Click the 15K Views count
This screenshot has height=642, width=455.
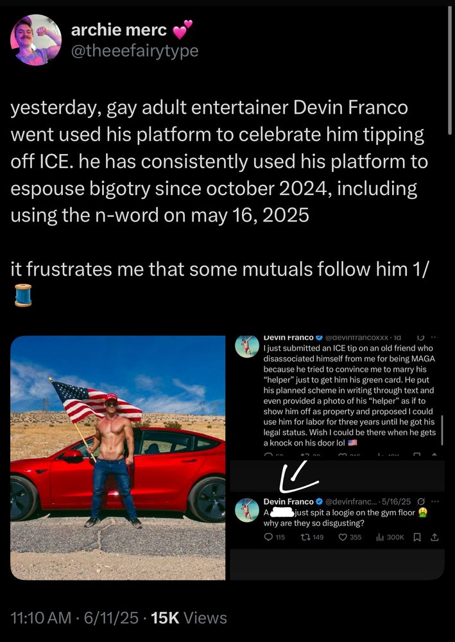tap(189, 618)
